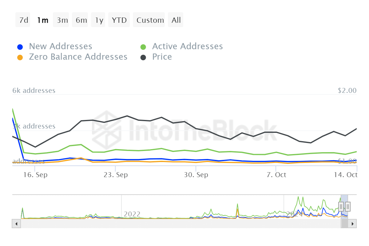Choose the 3m time range
The image size is (369, 246).
pos(62,20)
